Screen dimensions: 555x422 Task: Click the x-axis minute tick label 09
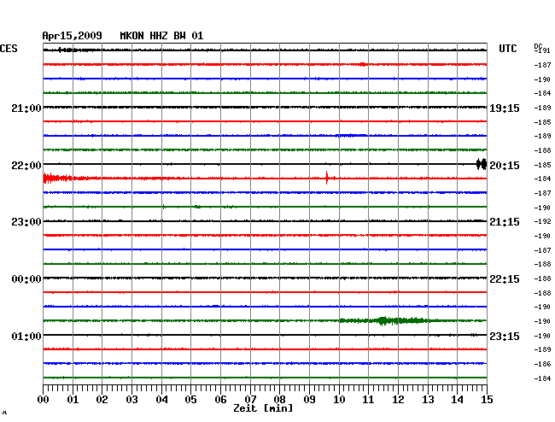click(x=309, y=399)
